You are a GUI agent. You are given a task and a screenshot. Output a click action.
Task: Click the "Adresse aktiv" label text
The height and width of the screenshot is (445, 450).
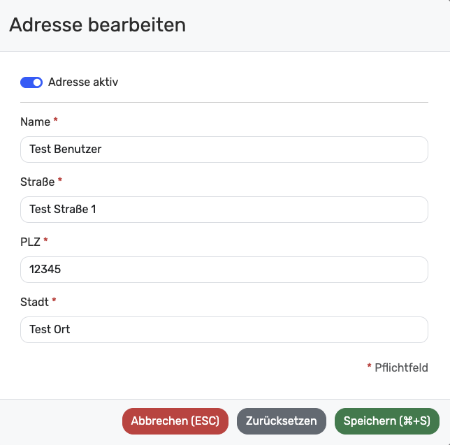click(83, 82)
